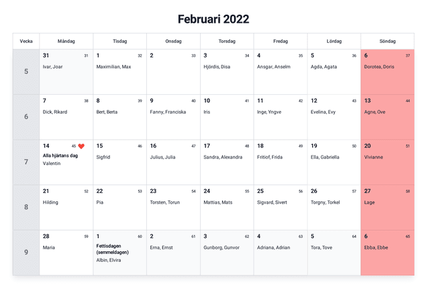Select the Alla hjärtans dag event
Image resolution: width=427 pixels, height=288 pixels.
60,156
